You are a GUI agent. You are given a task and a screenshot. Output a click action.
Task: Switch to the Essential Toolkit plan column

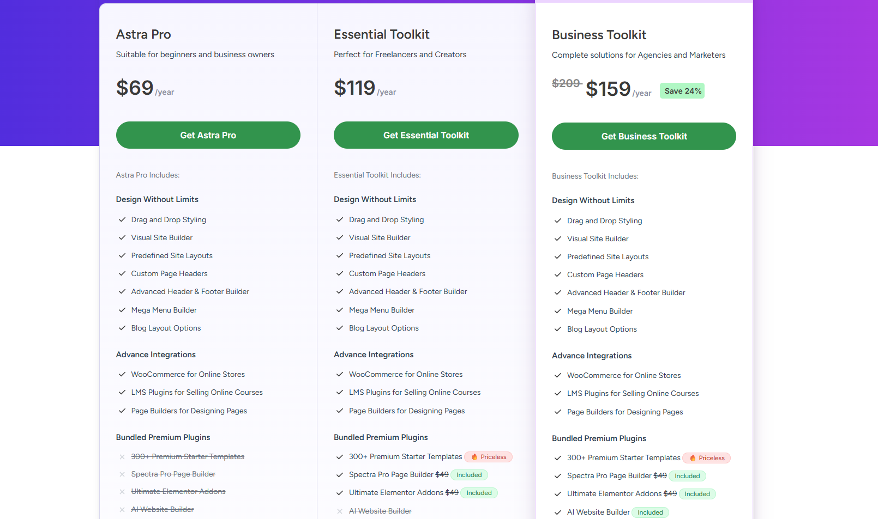click(382, 34)
